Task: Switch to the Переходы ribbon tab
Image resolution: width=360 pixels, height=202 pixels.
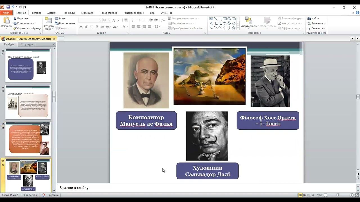Action: 69,13
